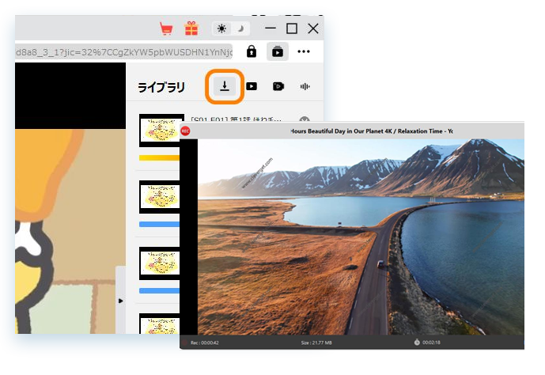Screen dimensions: 545x375
Task: Maximize the downloader window
Action: pyautogui.click(x=292, y=28)
